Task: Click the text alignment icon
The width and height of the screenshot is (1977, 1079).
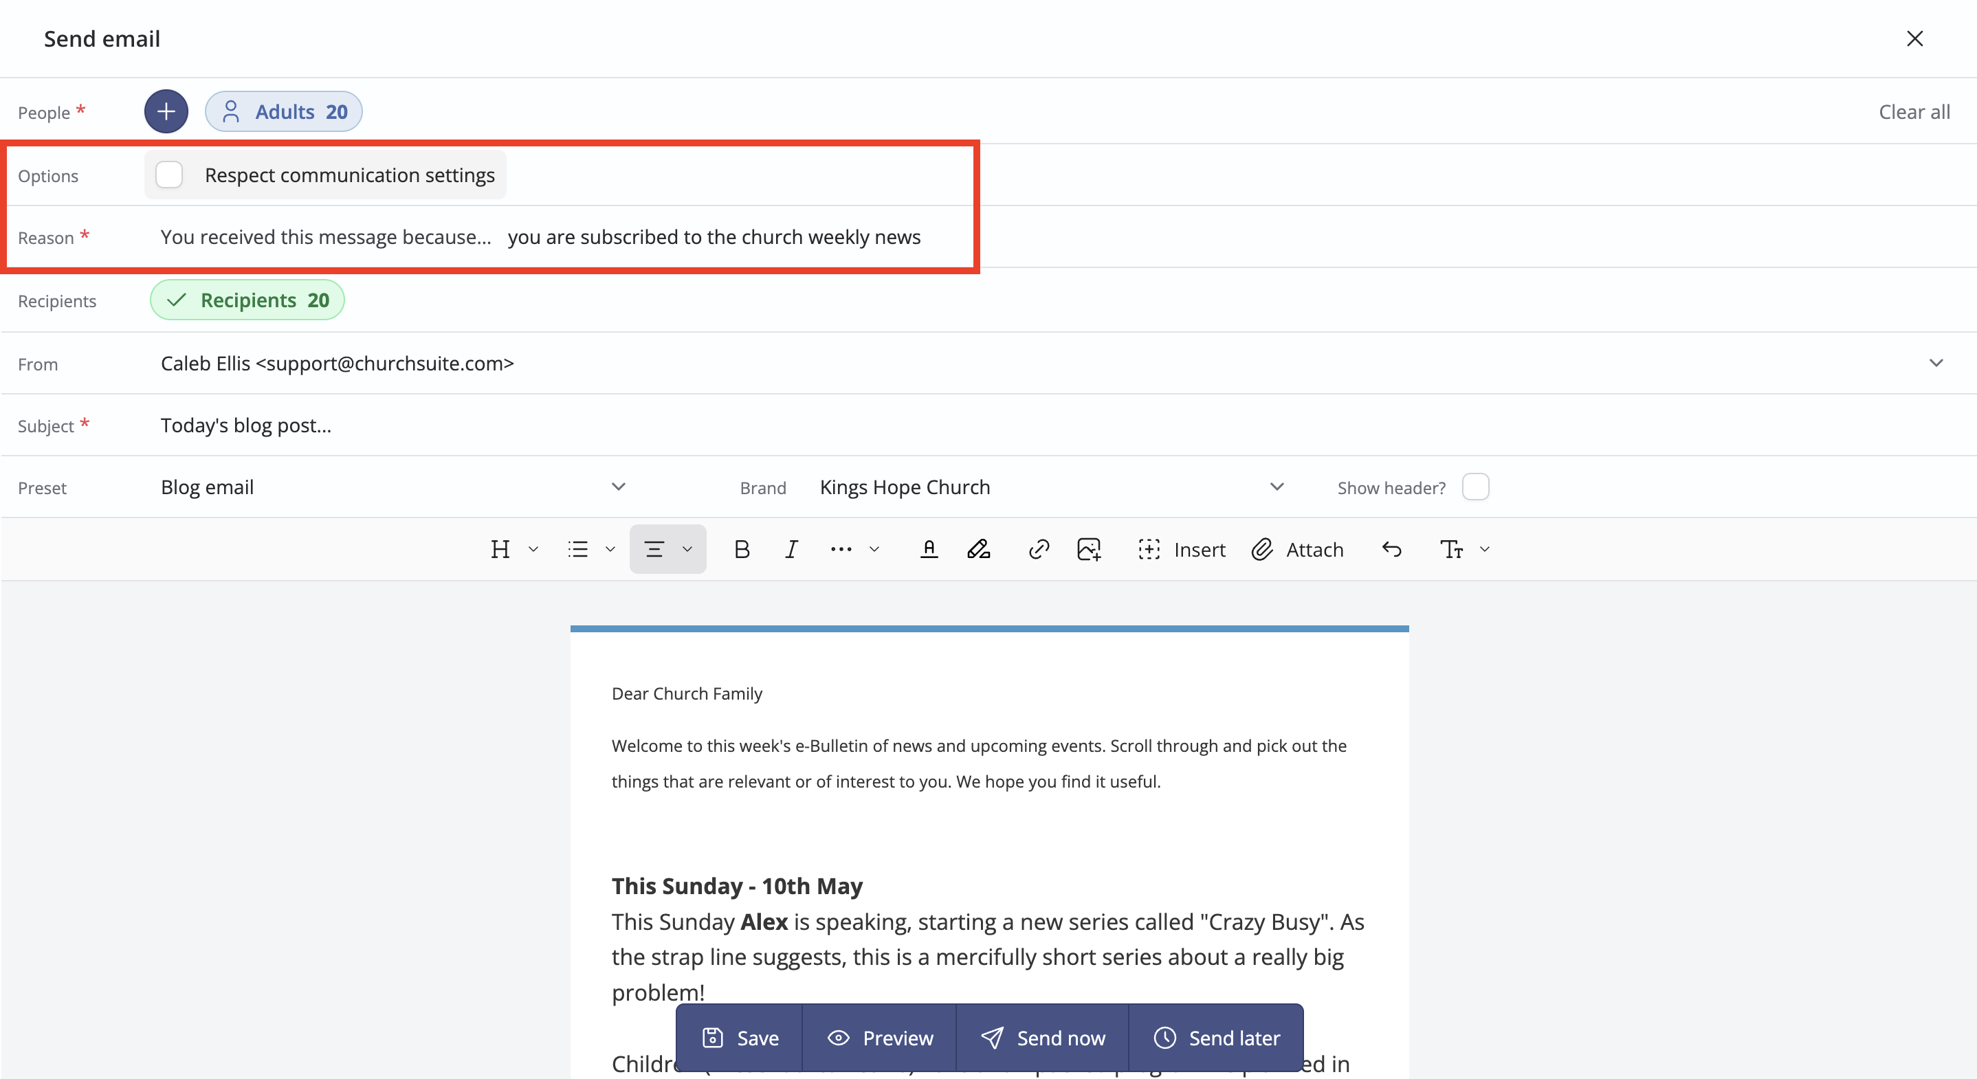Action: pyautogui.click(x=654, y=550)
